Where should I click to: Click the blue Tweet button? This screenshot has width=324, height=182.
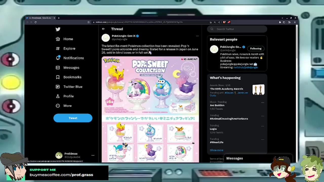tap(73, 118)
